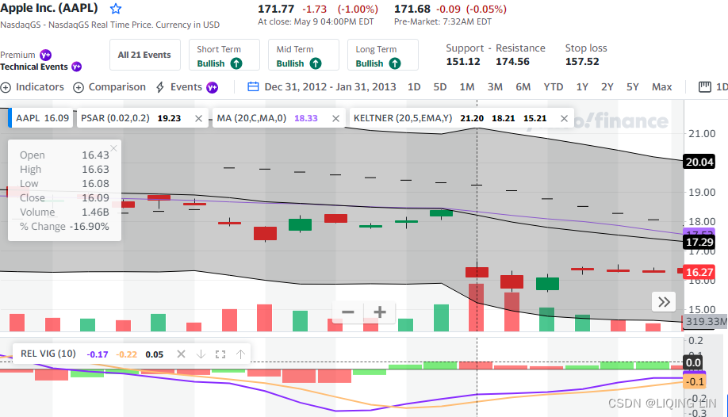Screen dimensions: 728x417
Task: Click Mid Term bullish arrow icon
Action: pos(316,63)
